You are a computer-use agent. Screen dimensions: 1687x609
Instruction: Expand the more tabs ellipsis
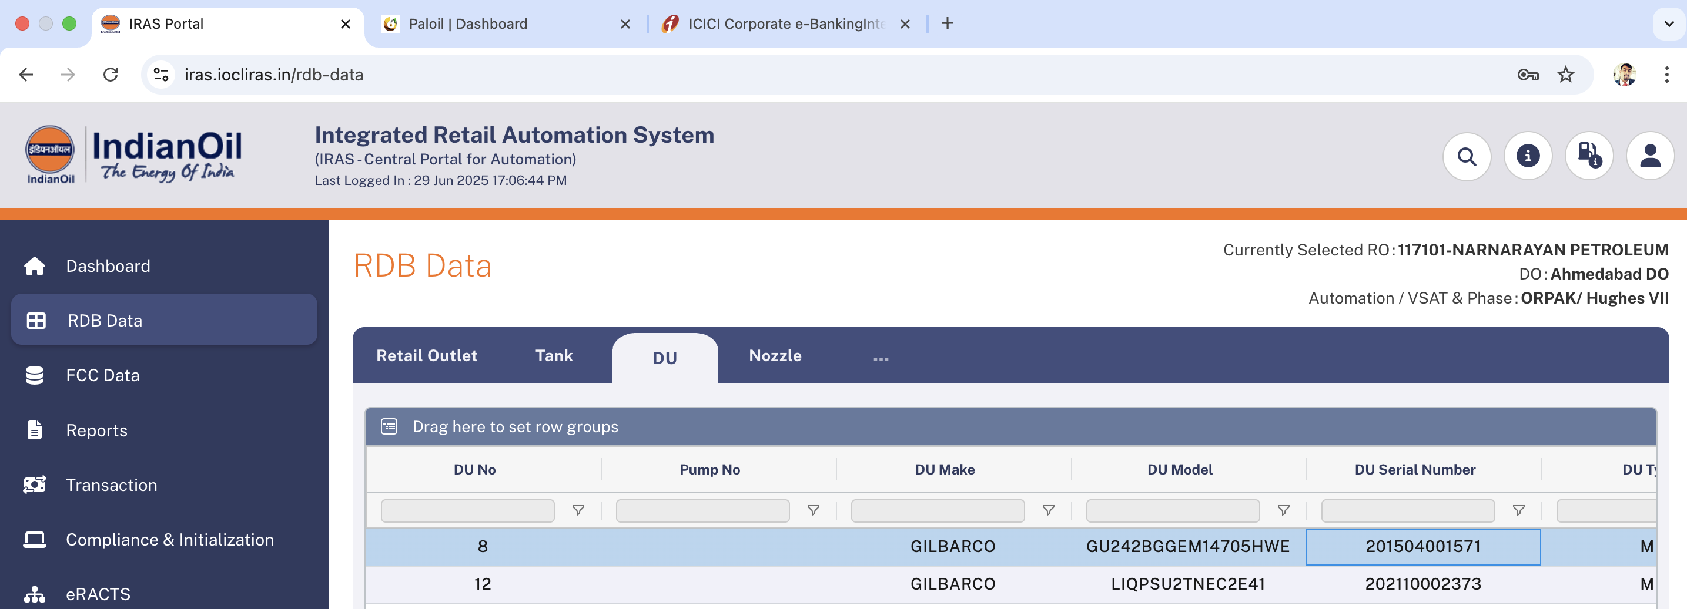click(x=880, y=357)
